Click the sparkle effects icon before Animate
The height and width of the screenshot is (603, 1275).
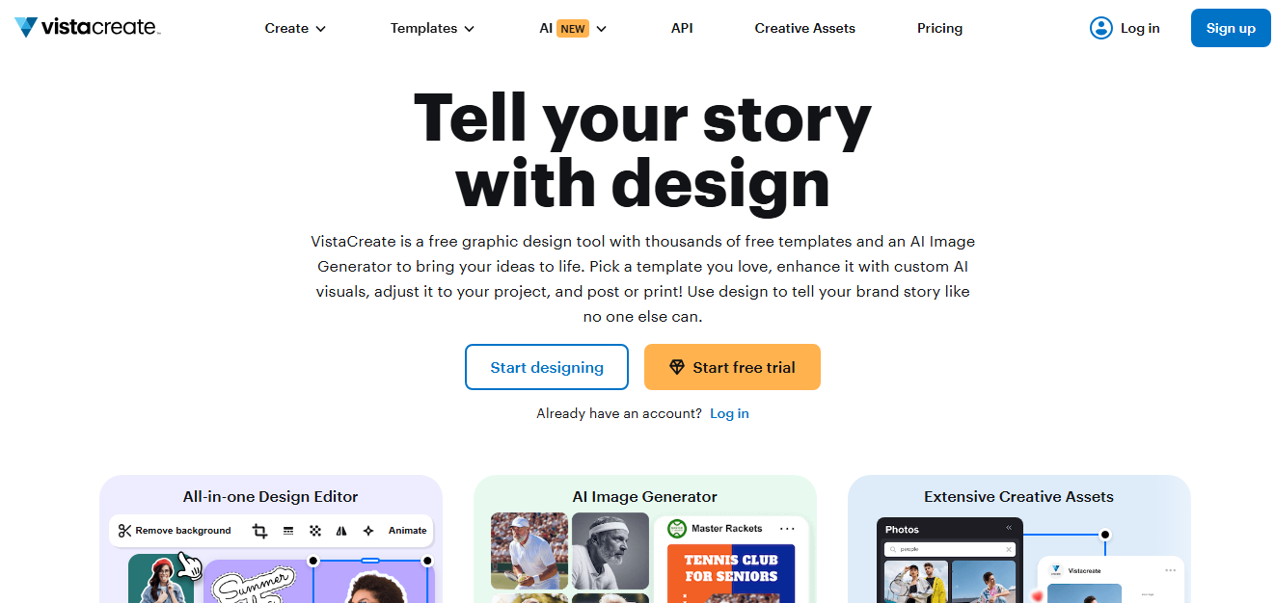point(367,531)
